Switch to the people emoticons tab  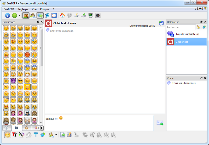click(x=16, y=128)
